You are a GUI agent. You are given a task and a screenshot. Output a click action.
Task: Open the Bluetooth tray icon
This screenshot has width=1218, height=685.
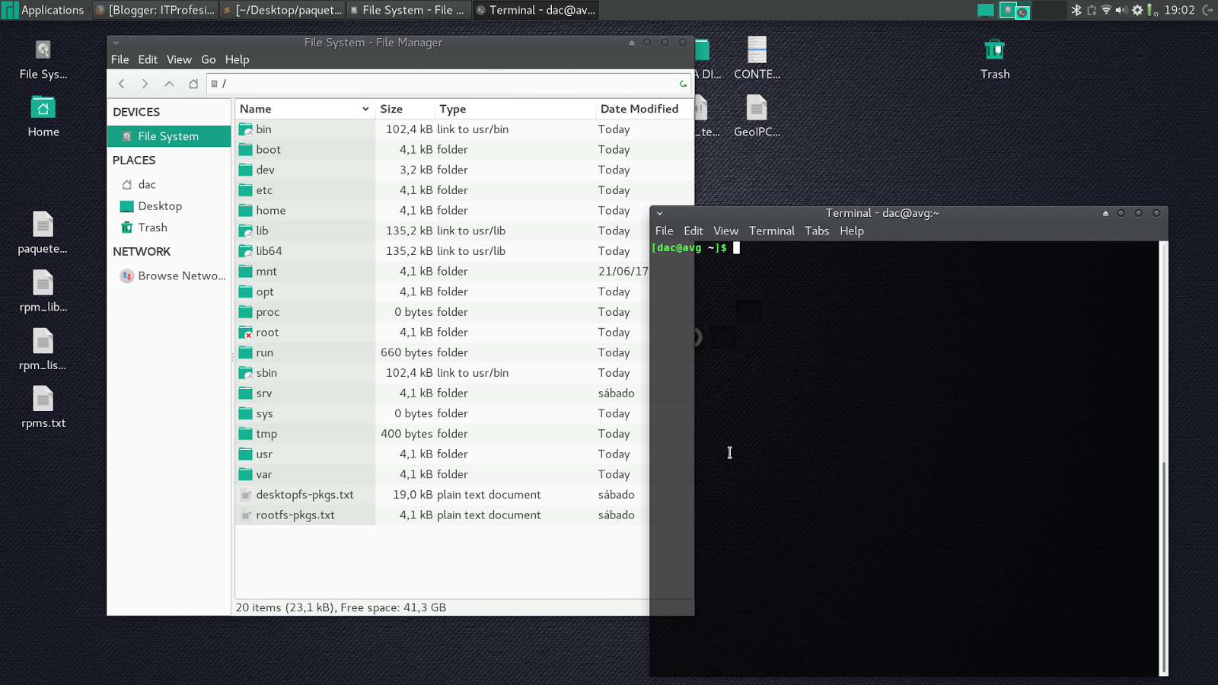tap(1076, 10)
